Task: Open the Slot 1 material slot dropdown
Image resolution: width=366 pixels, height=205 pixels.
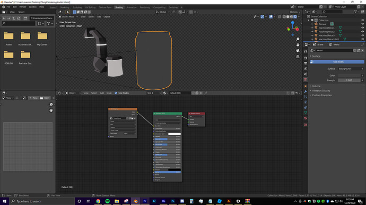Action: 154,93
